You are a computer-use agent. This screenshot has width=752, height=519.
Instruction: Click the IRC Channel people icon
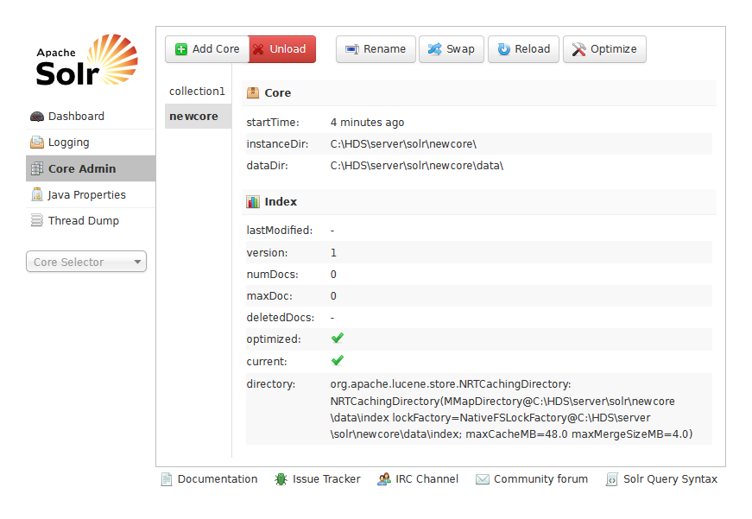(x=384, y=479)
